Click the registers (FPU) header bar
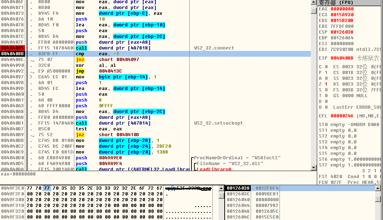The height and width of the screenshot is (220, 383). (x=350, y=3)
